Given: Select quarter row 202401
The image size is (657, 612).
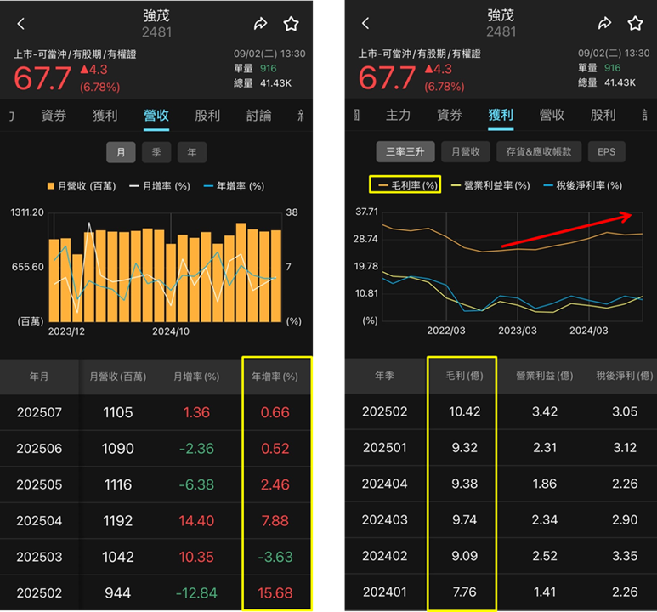Looking at the screenshot, I should 501,592.
